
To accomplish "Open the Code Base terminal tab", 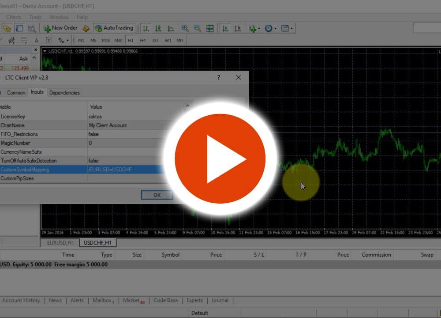I will [166, 300].
